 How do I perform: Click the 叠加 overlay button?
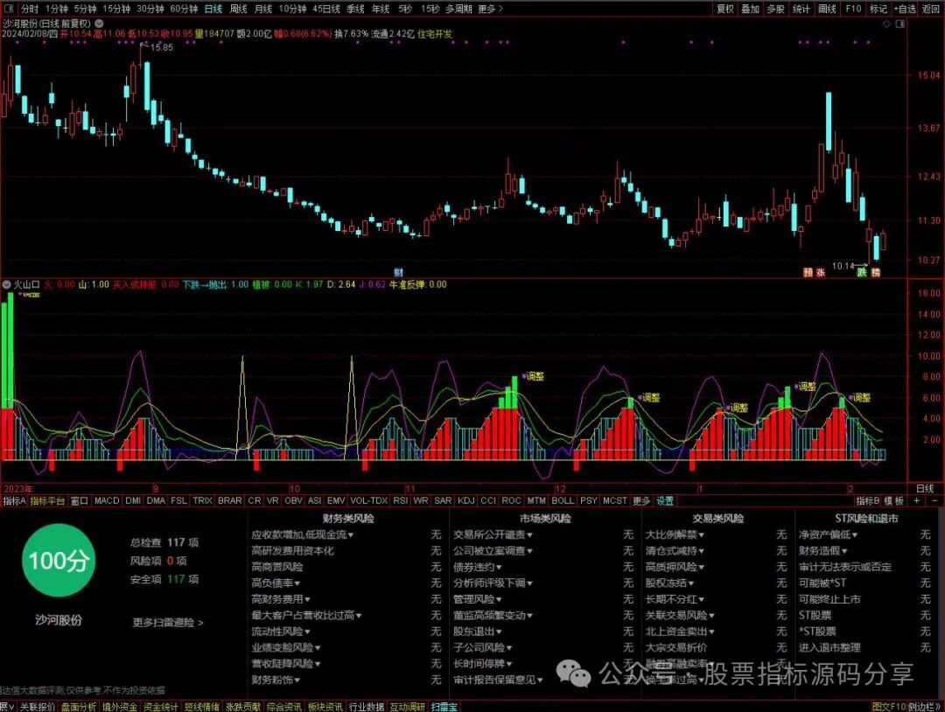click(751, 9)
